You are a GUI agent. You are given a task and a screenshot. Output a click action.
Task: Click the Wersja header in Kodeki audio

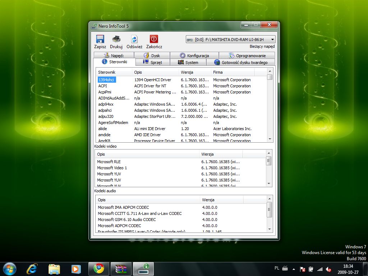pos(221,200)
